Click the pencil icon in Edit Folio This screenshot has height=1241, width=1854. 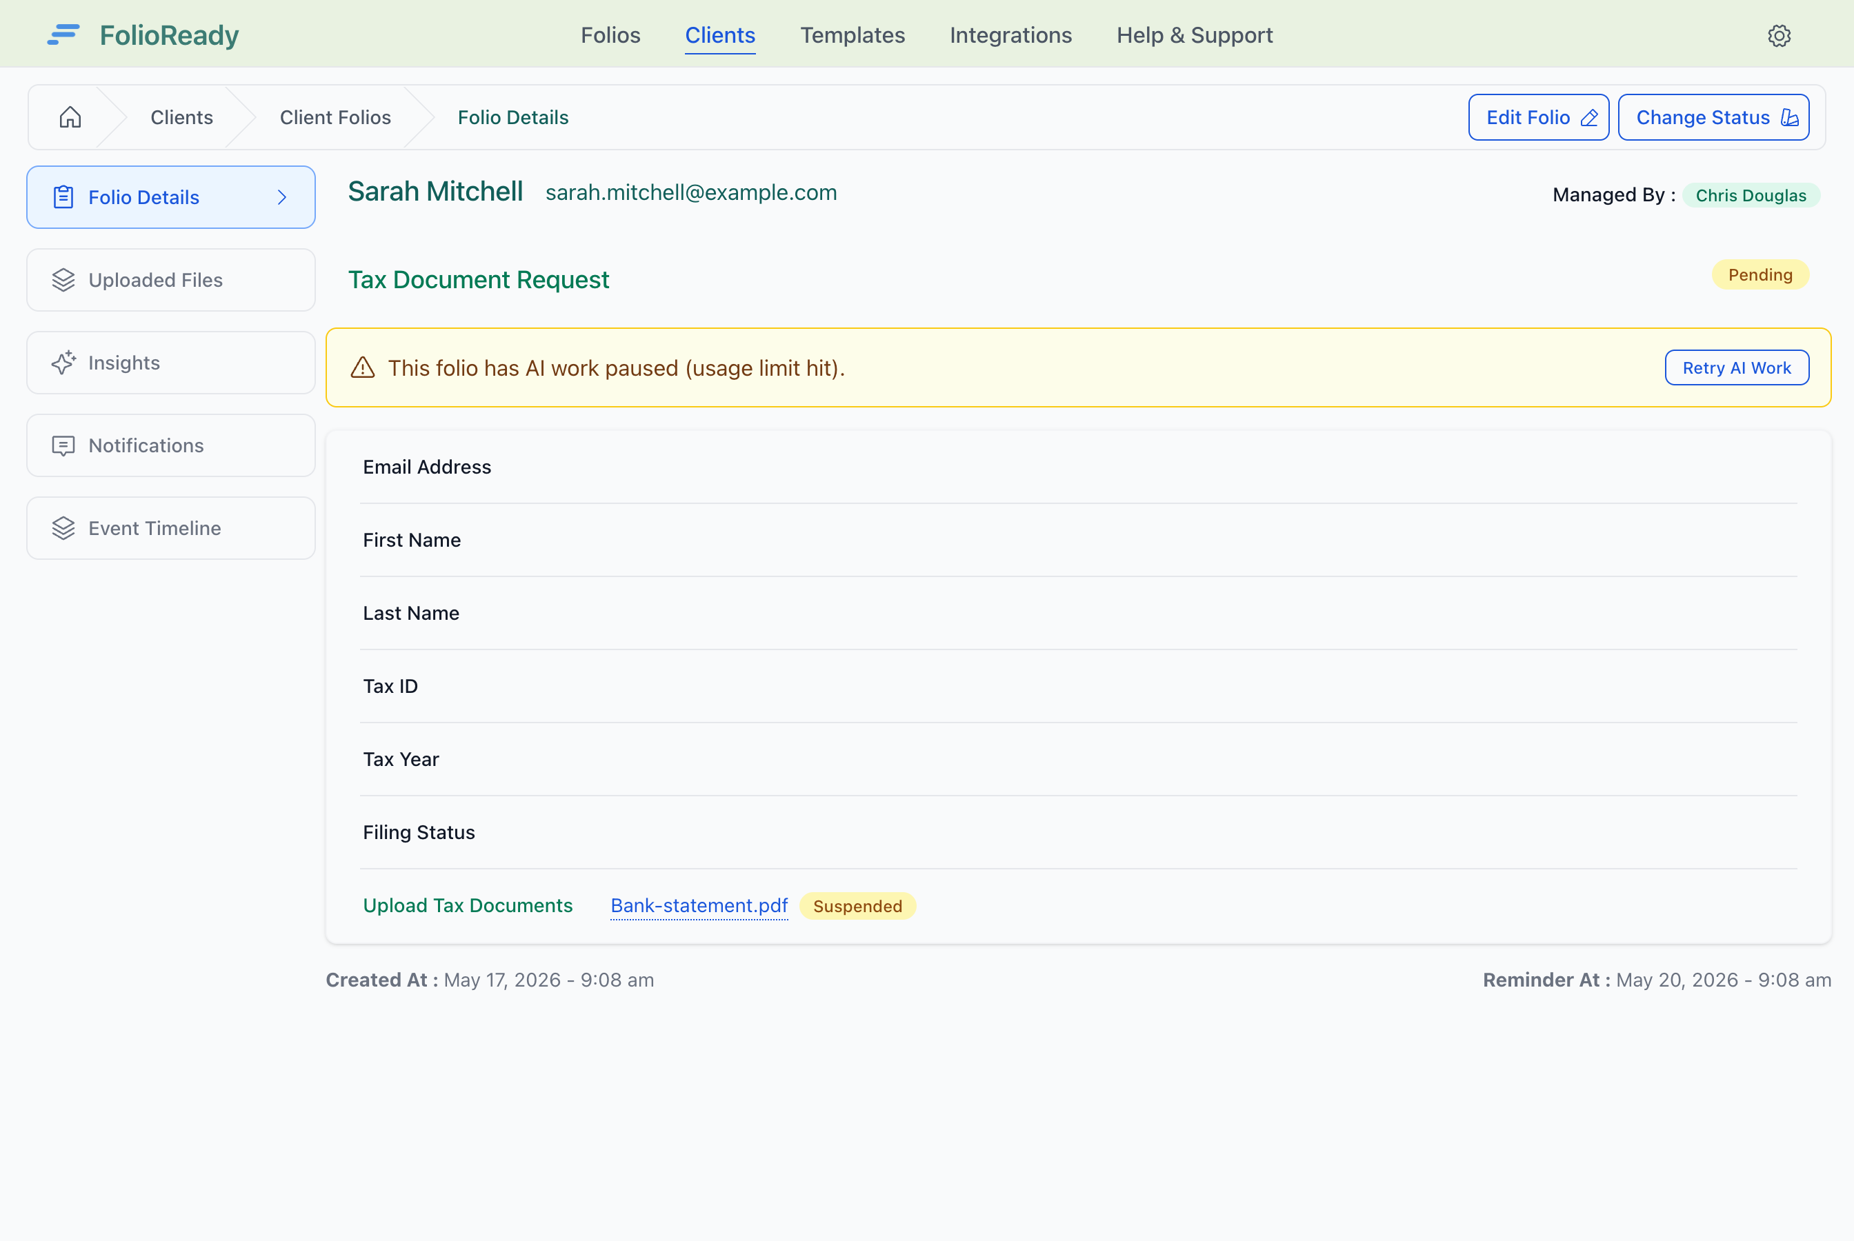pyautogui.click(x=1589, y=118)
